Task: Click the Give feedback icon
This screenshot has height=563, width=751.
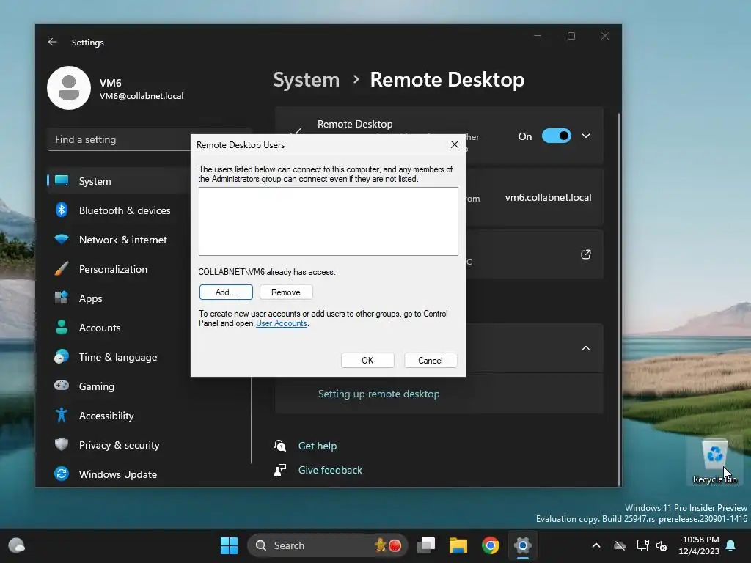Action: [280, 470]
